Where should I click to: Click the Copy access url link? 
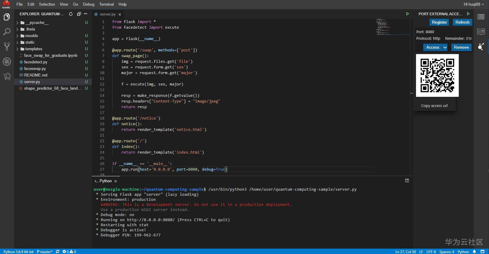434,106
